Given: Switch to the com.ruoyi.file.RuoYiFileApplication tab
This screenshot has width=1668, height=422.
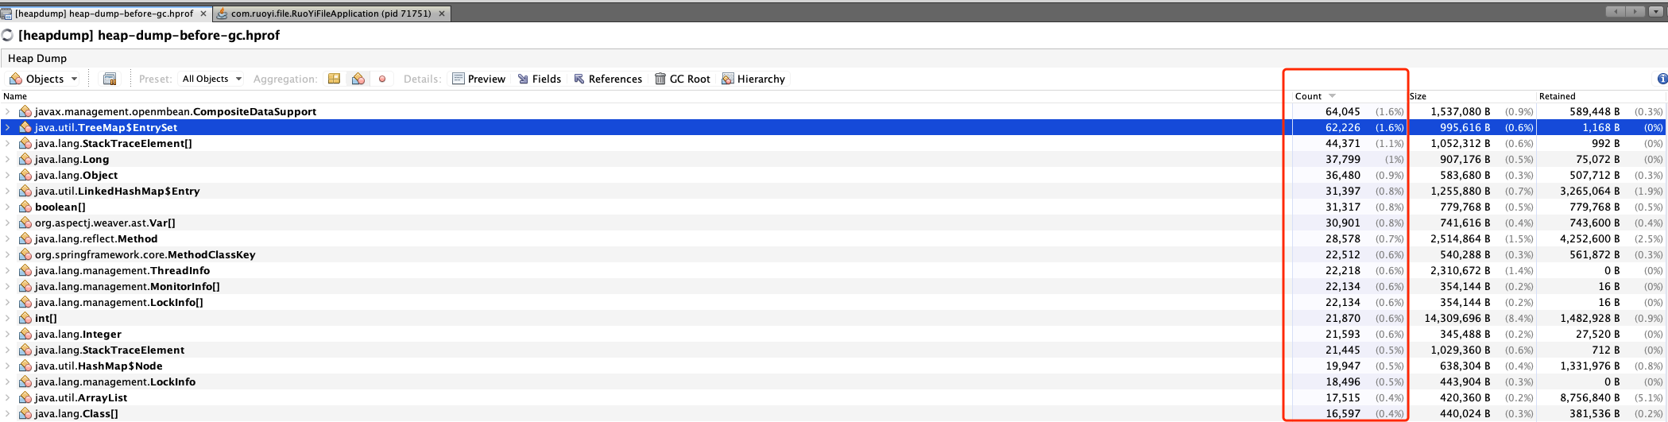Looking at the screenshot, I should (330, 14).
